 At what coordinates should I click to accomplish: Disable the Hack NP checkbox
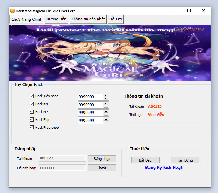click(31, 111)
